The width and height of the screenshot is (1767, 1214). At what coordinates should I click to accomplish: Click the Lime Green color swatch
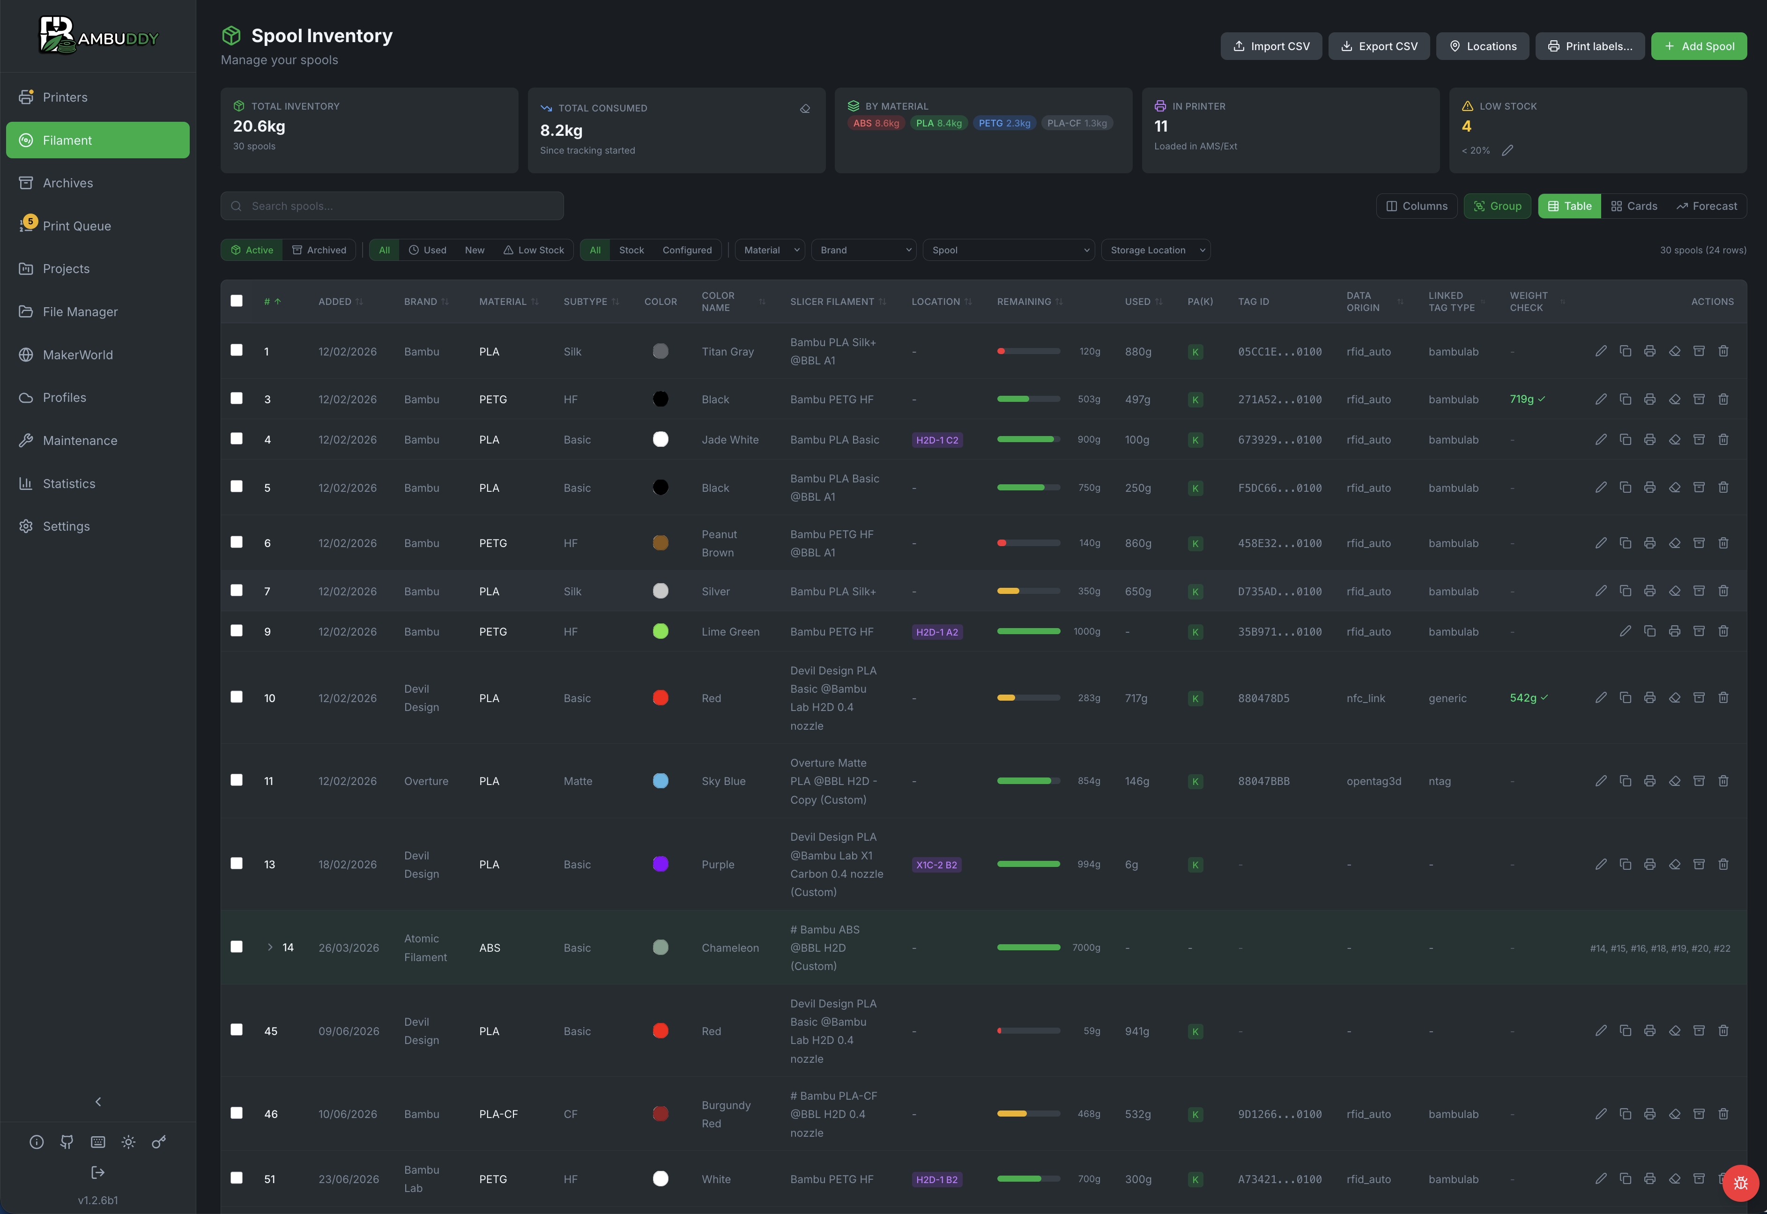[660, 631]
